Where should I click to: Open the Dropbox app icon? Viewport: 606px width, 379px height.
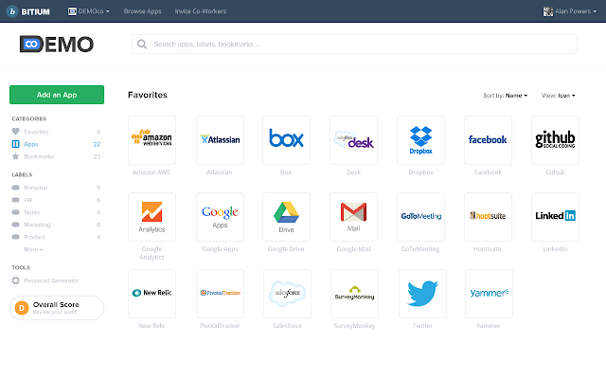click(x=420, y=140)
